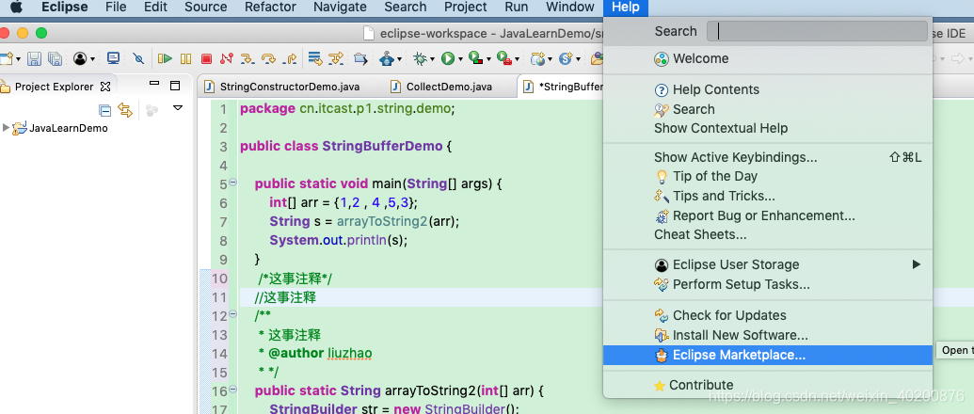Open the File menu
Image resolution: width=974 pixels, height=414 pixels.
pyautogui.click(x=116, y=8)
